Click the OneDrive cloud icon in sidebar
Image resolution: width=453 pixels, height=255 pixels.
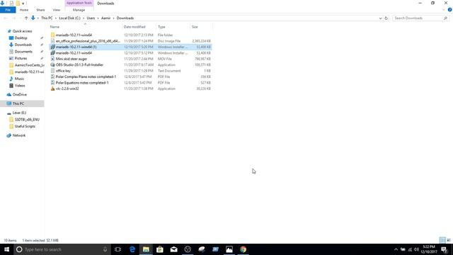[x=9, y=94]
